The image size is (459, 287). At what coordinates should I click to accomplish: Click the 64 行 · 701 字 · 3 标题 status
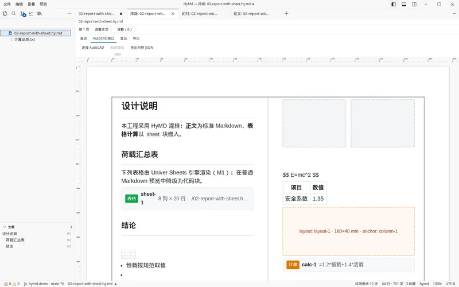(398, 284)
